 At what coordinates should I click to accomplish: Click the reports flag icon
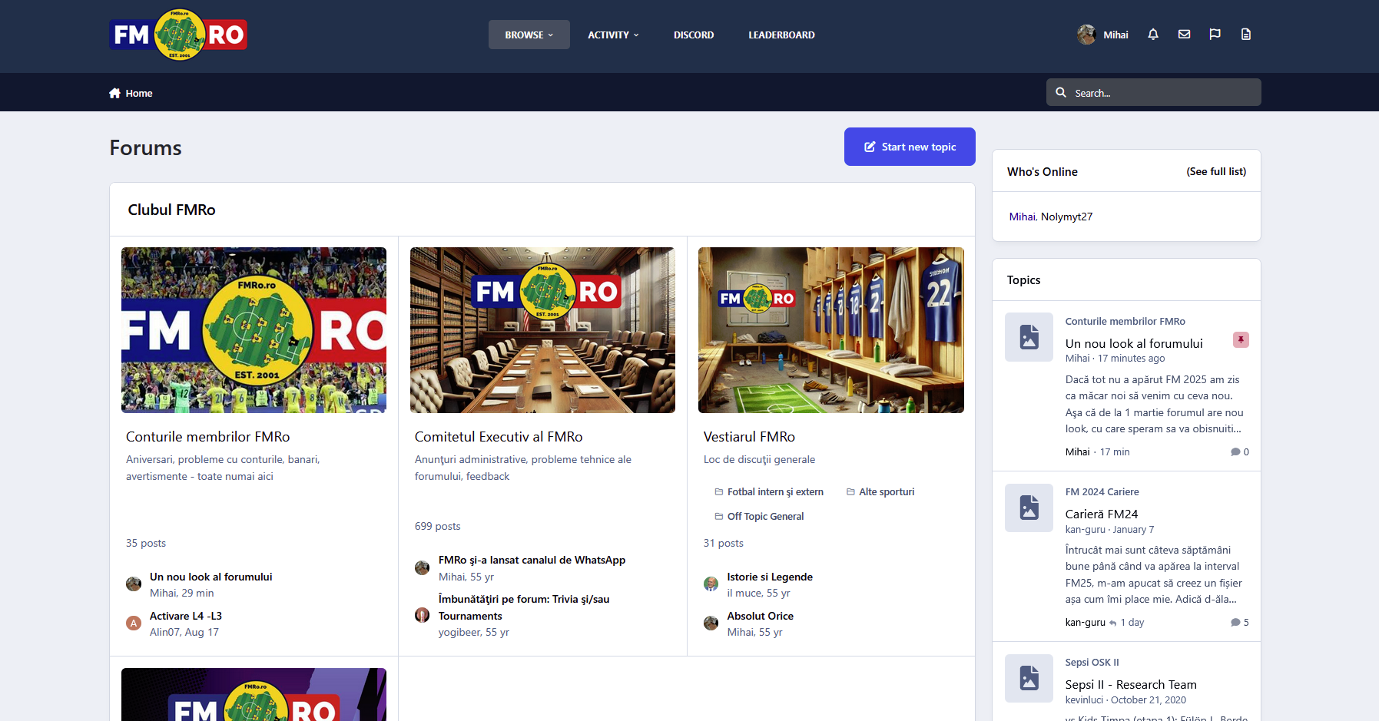[x=1215, y=35]
